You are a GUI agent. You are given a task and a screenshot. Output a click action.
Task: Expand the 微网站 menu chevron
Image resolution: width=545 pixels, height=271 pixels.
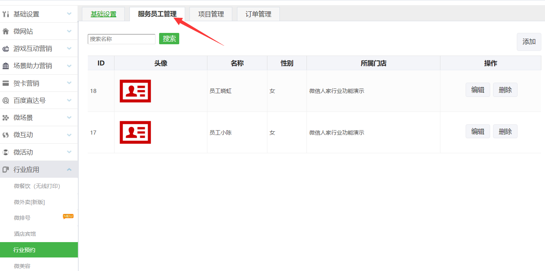tap(69, 31)
